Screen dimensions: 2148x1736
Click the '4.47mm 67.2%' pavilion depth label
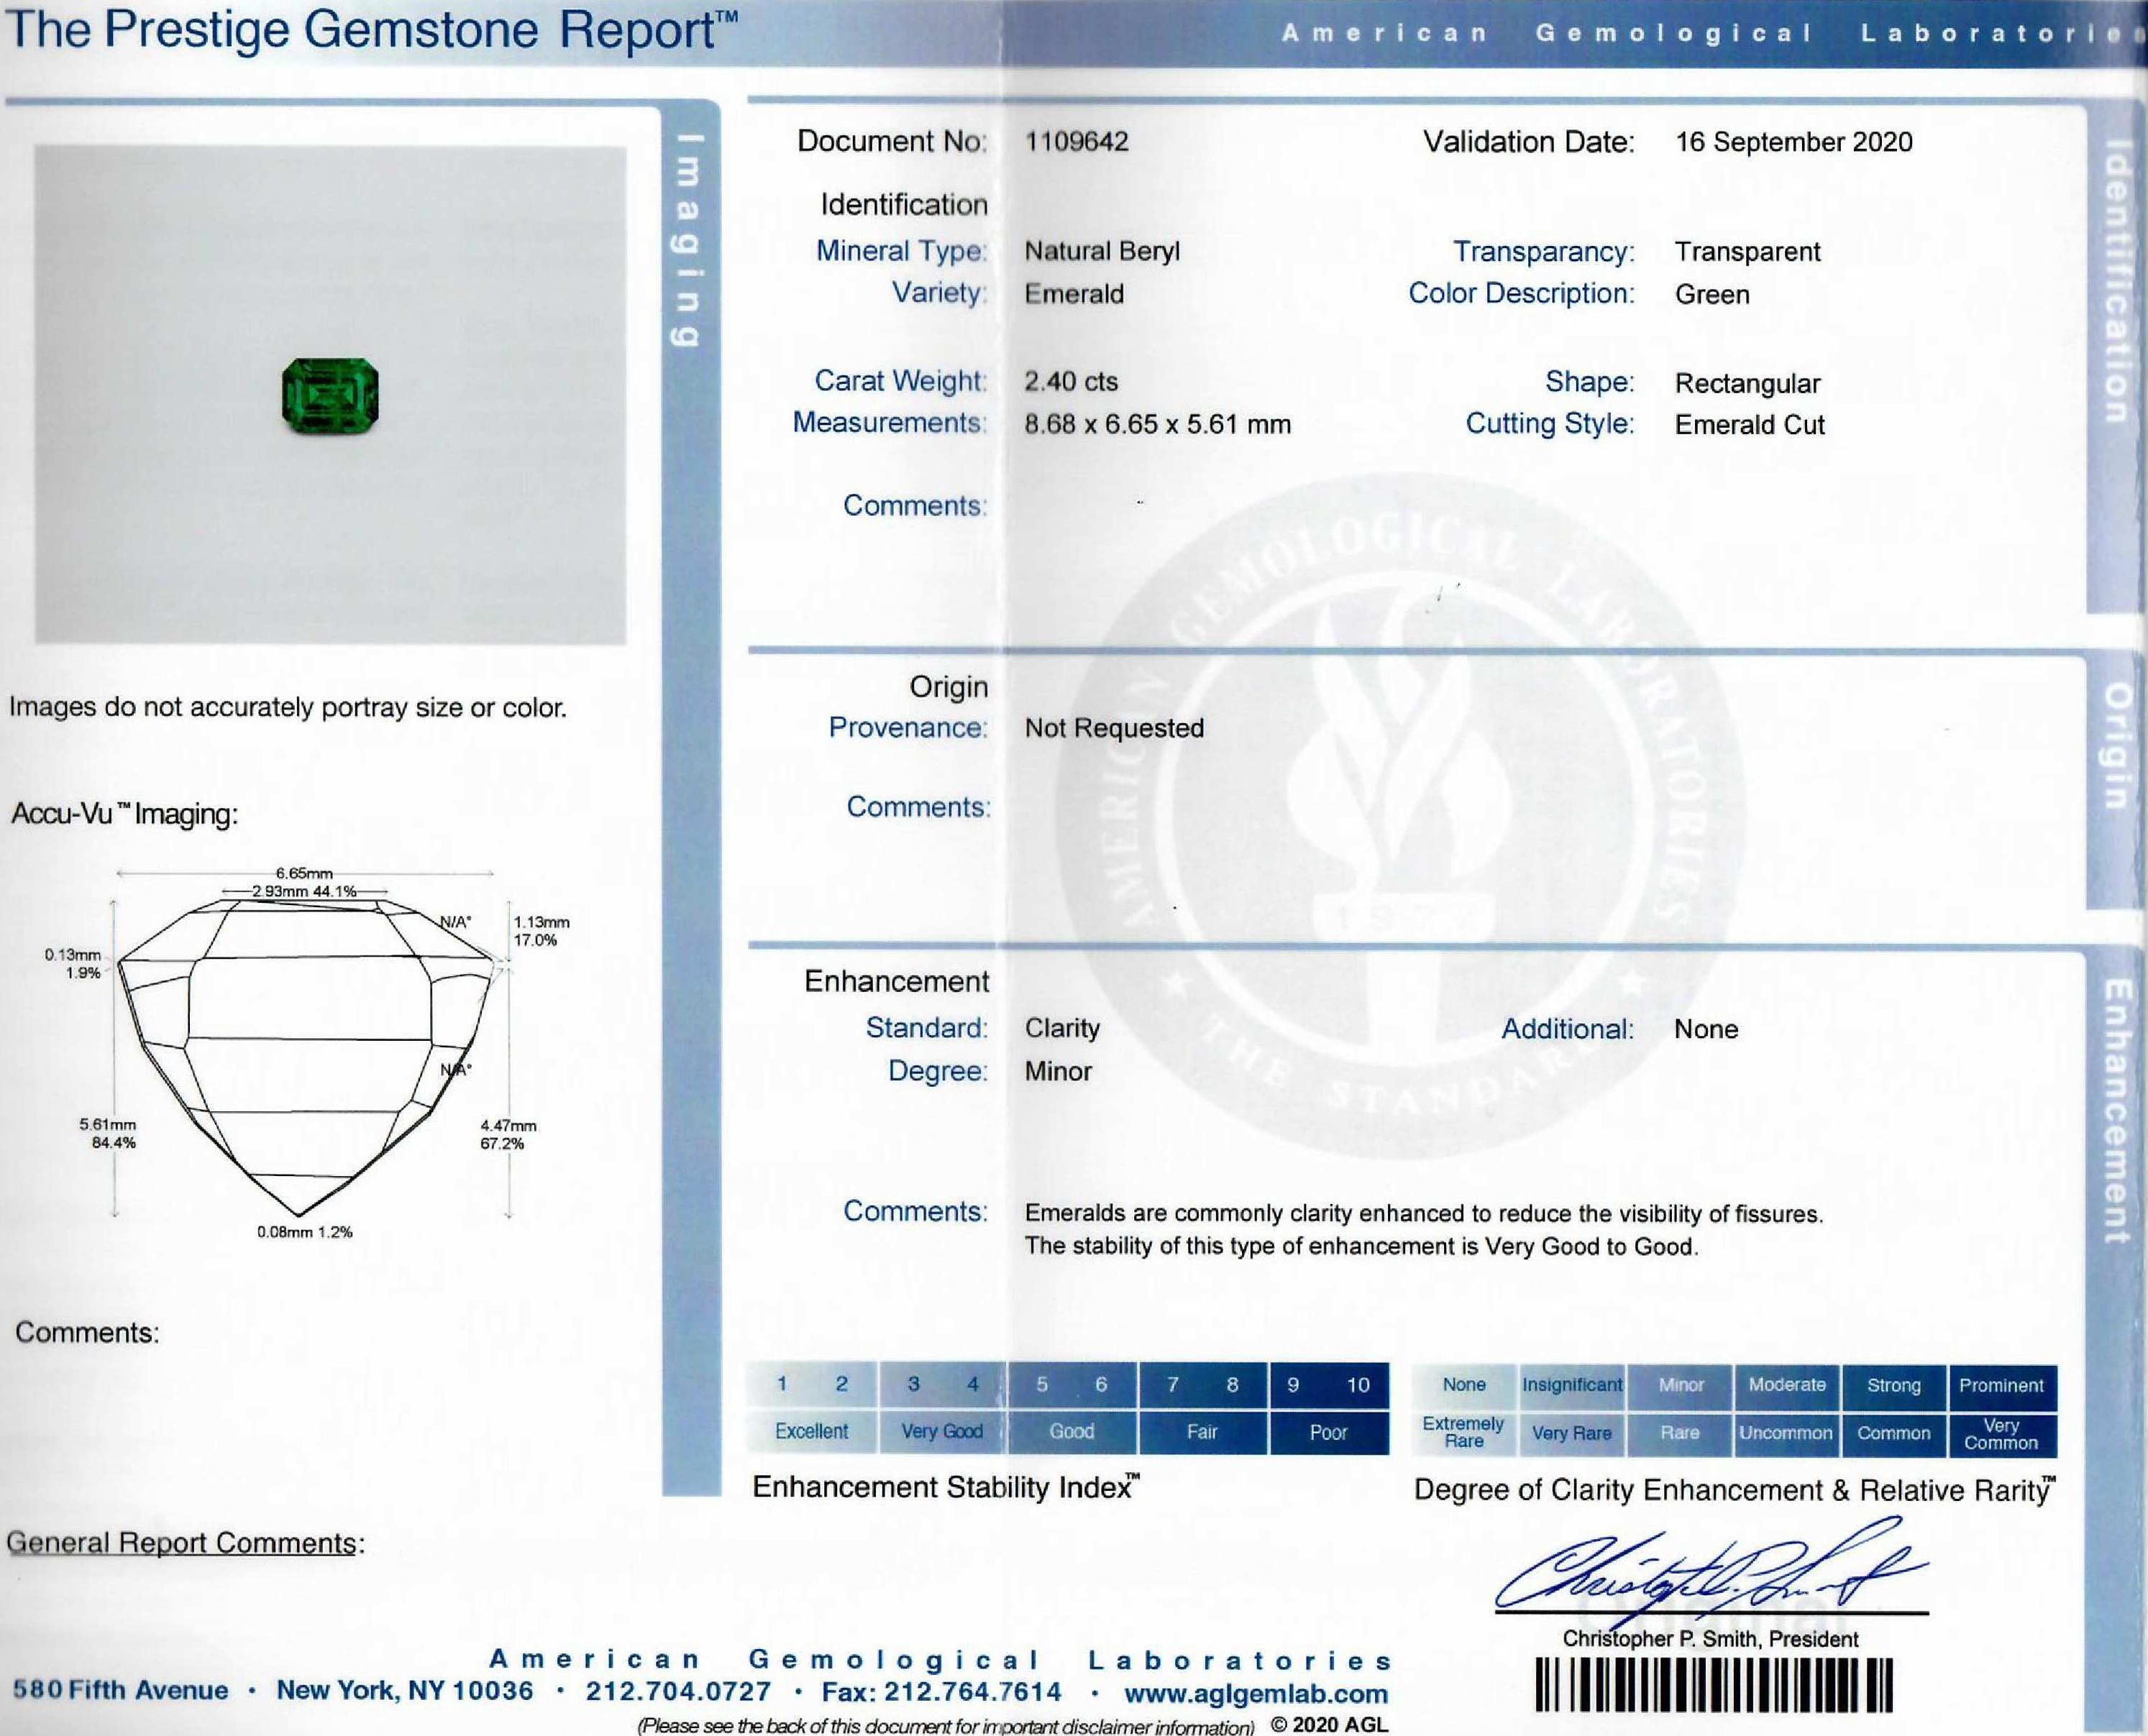(508, 1134)
